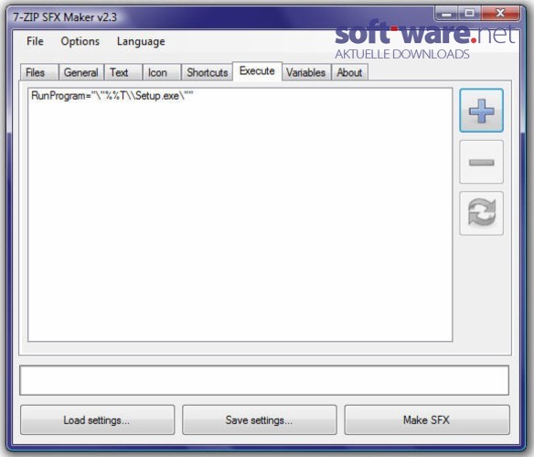The image size is (534, 457).
Task: Select the RunProgram Setup.exe line
Action: click(112, 96)
